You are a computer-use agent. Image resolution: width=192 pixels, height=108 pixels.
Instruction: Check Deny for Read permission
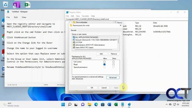(113, 64)
